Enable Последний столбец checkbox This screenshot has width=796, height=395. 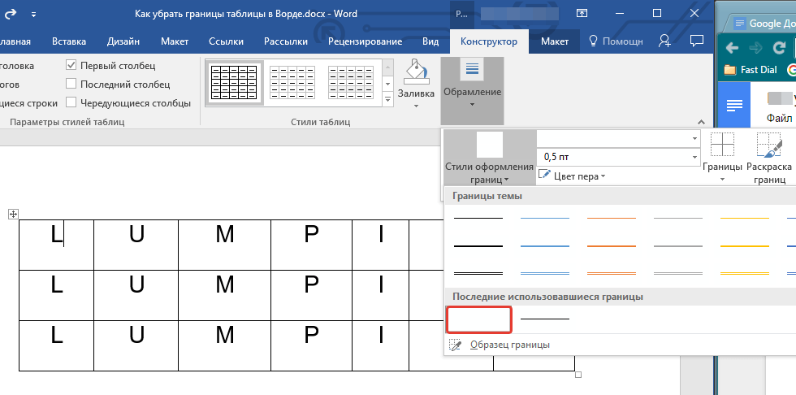[x=71, y=84]
